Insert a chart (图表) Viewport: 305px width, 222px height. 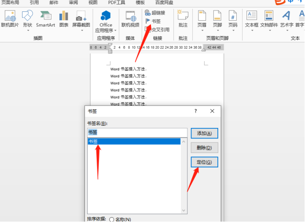tap(64, 19)
